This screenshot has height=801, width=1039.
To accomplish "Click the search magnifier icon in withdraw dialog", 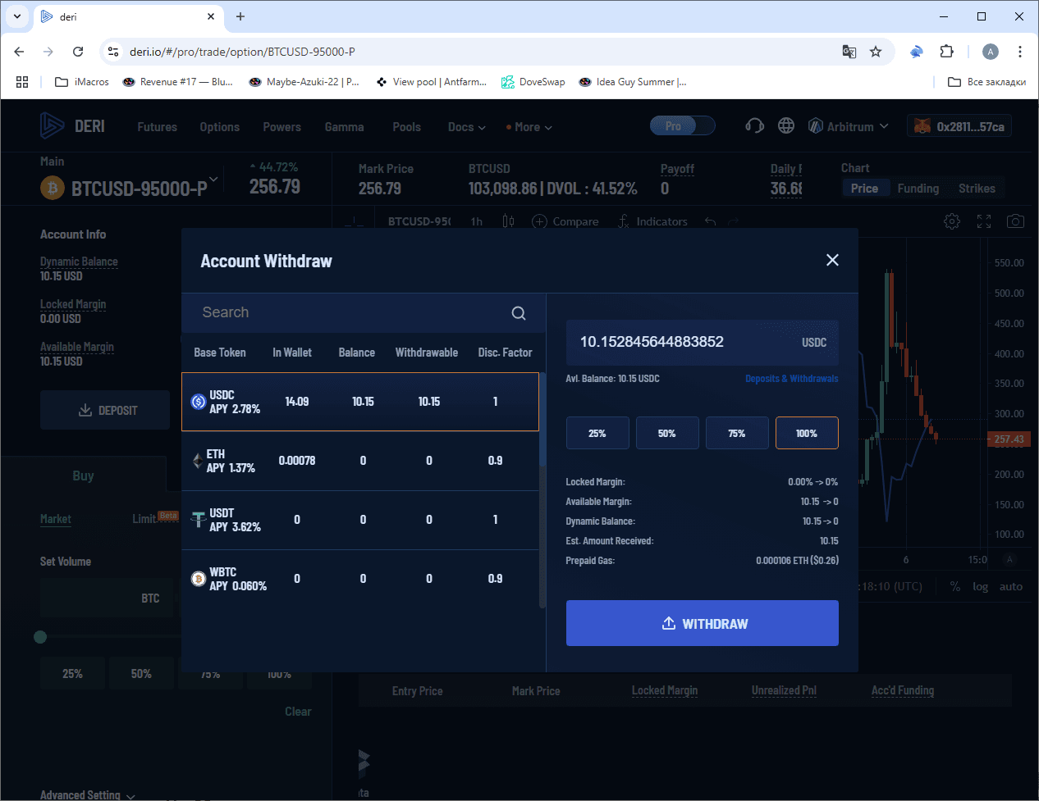I will [x=519, y=313].
